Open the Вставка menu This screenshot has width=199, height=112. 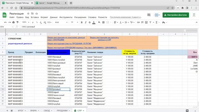point(35,17)
